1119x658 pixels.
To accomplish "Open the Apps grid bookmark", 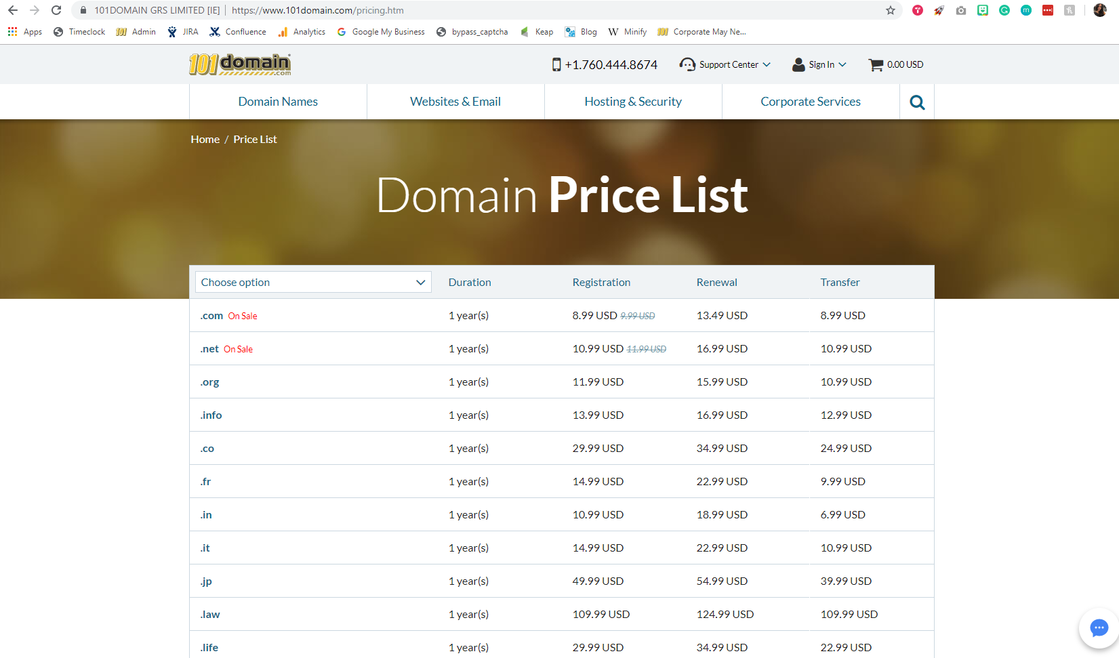I will 25,32.
